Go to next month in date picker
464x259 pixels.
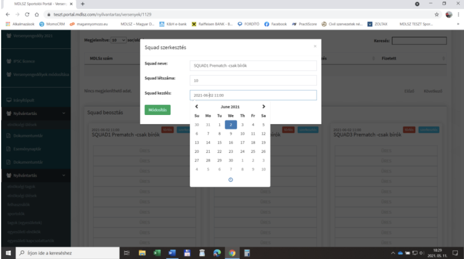click(263, 107)
